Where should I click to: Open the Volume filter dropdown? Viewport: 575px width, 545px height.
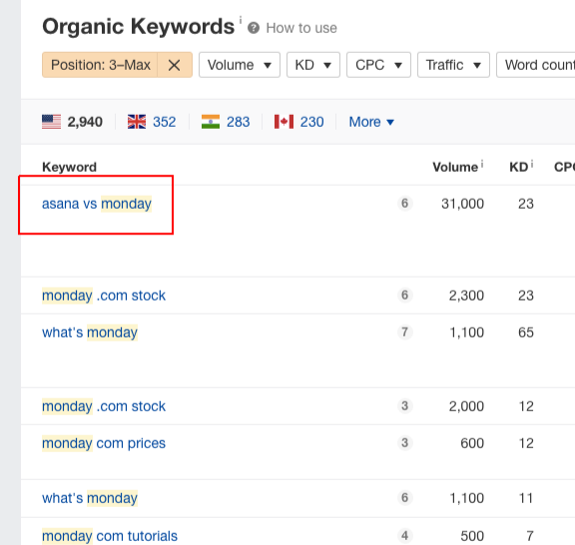240,65
